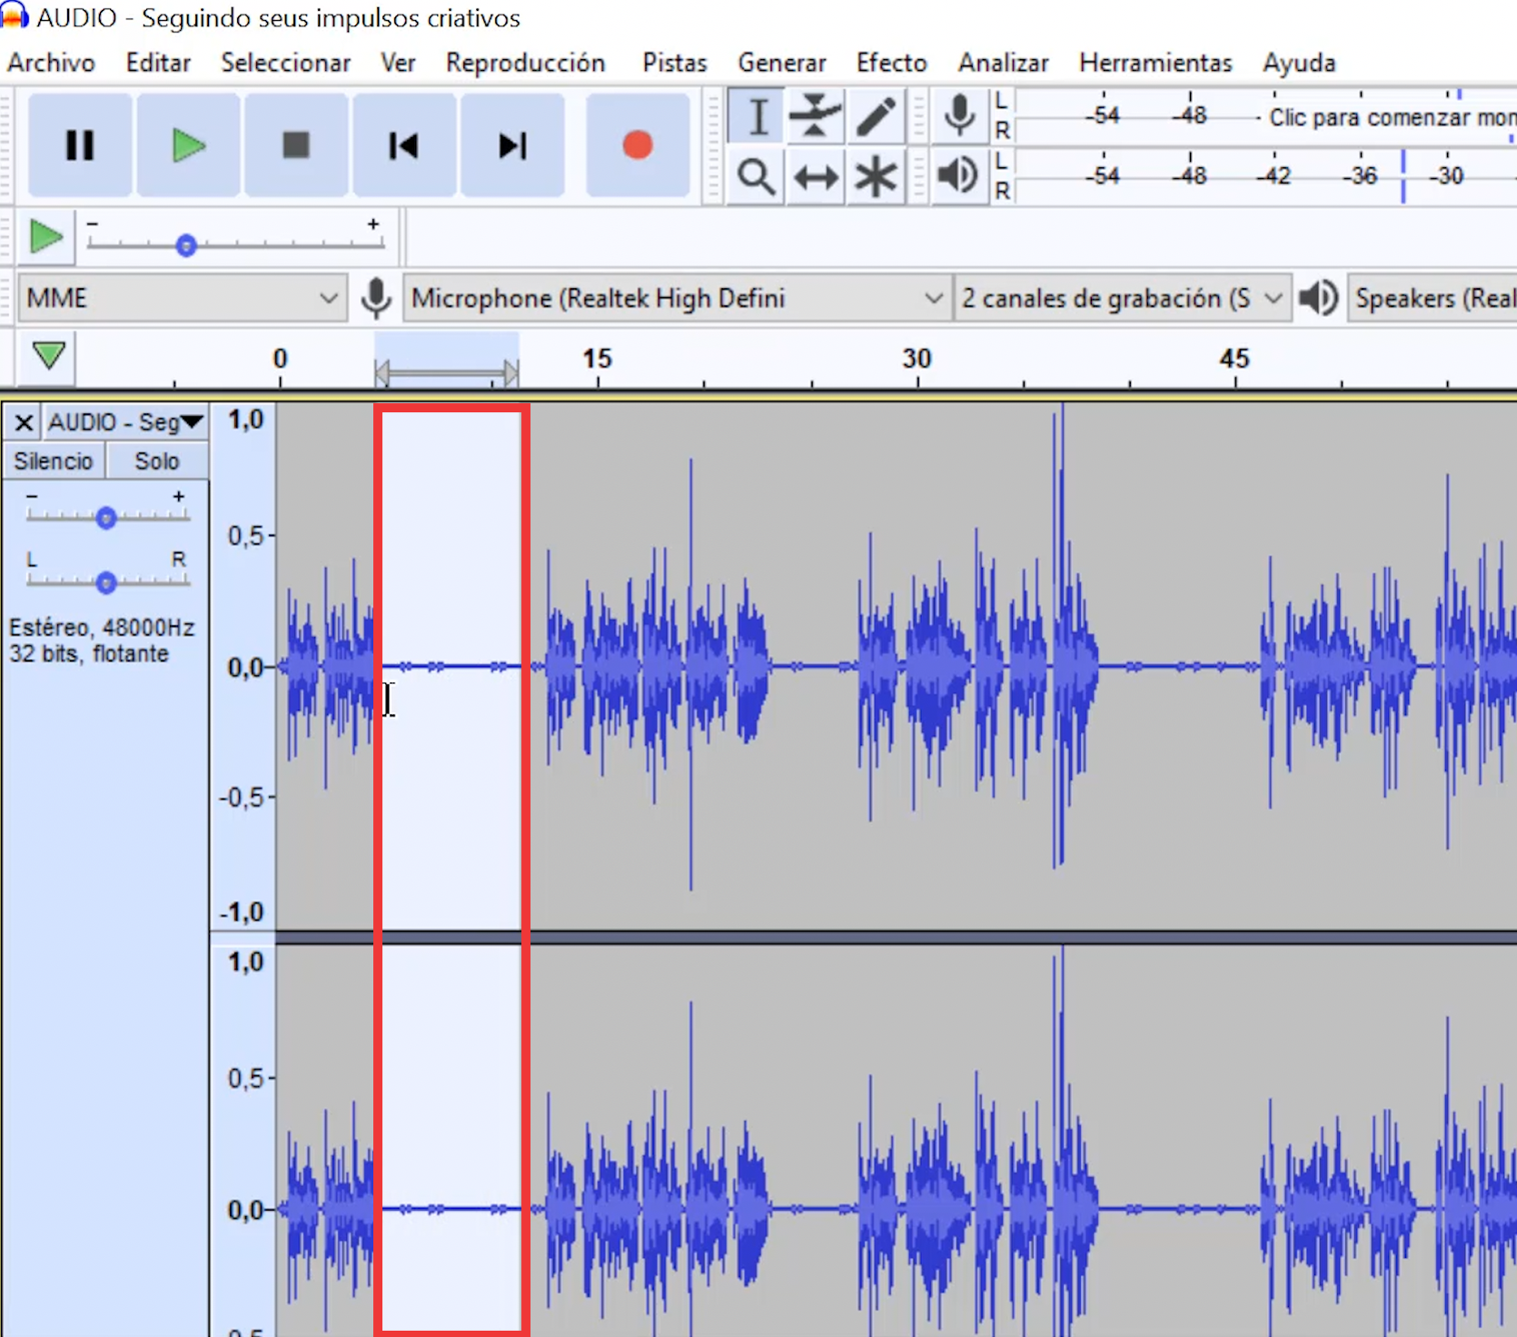Adjust the track gain slider

(106, 517)
